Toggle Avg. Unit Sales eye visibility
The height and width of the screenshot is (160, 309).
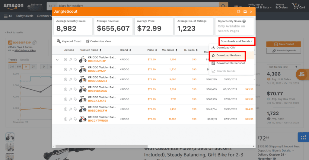[x=268, y=79]
